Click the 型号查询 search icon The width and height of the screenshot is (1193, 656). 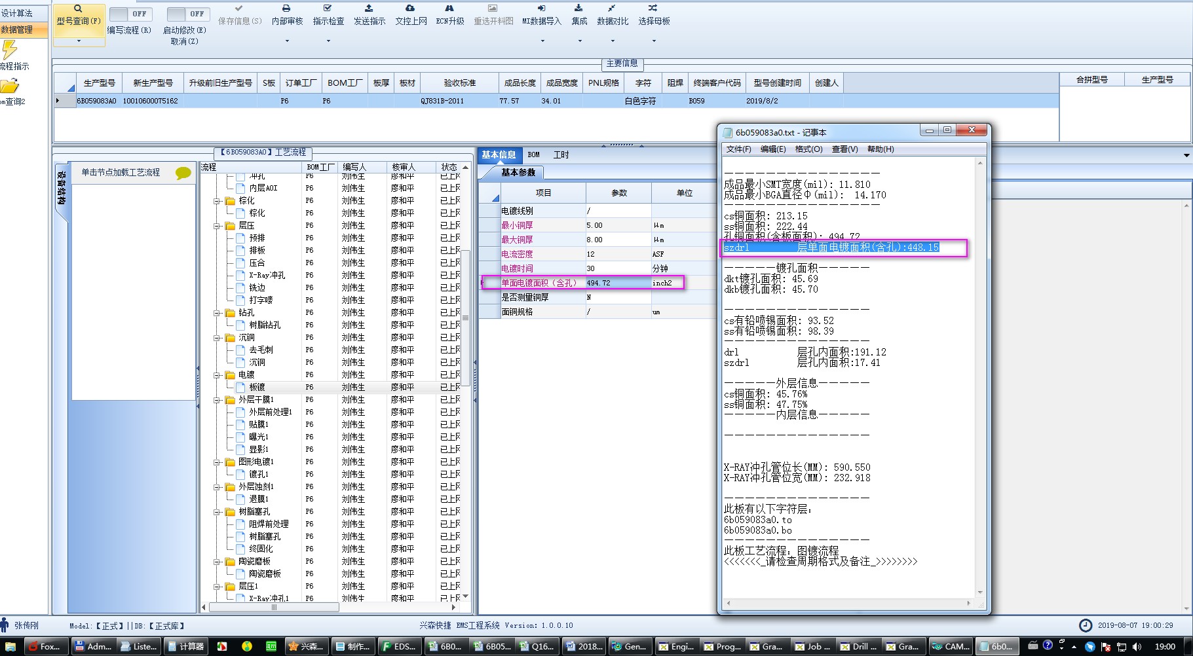[x=78, y=9]
